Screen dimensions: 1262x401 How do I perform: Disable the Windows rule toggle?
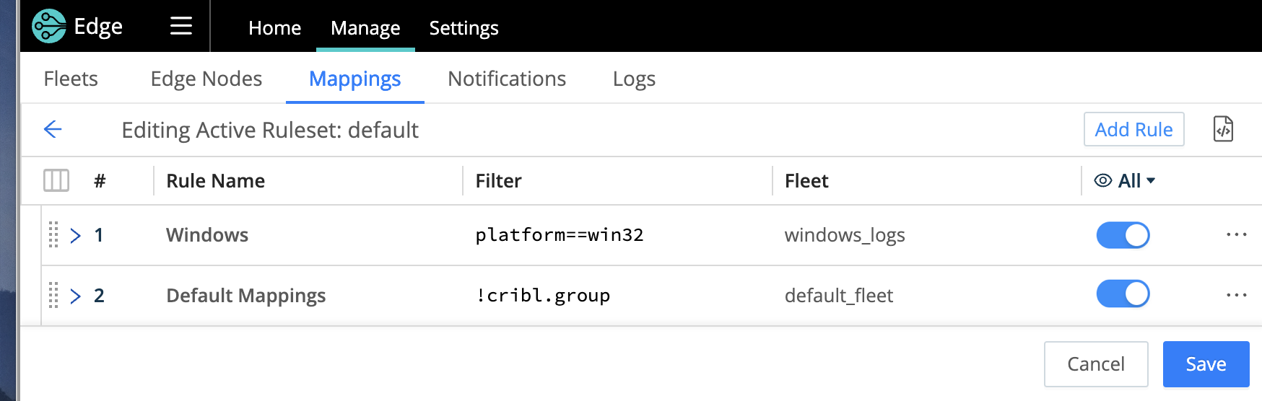coord(1123,235)
